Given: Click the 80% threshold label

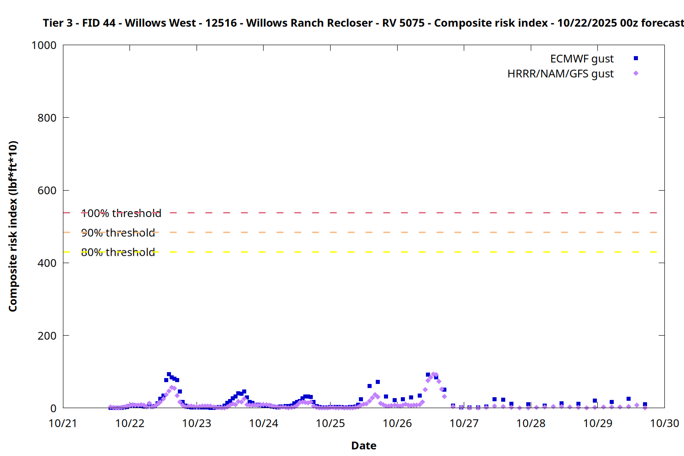Looking at the screenshot, I should tap(118, 252).
